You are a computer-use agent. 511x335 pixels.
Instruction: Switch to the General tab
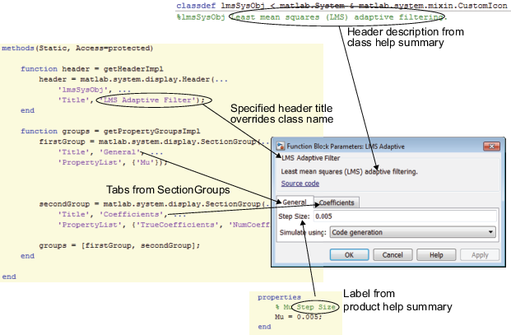[x=295, y=202]
